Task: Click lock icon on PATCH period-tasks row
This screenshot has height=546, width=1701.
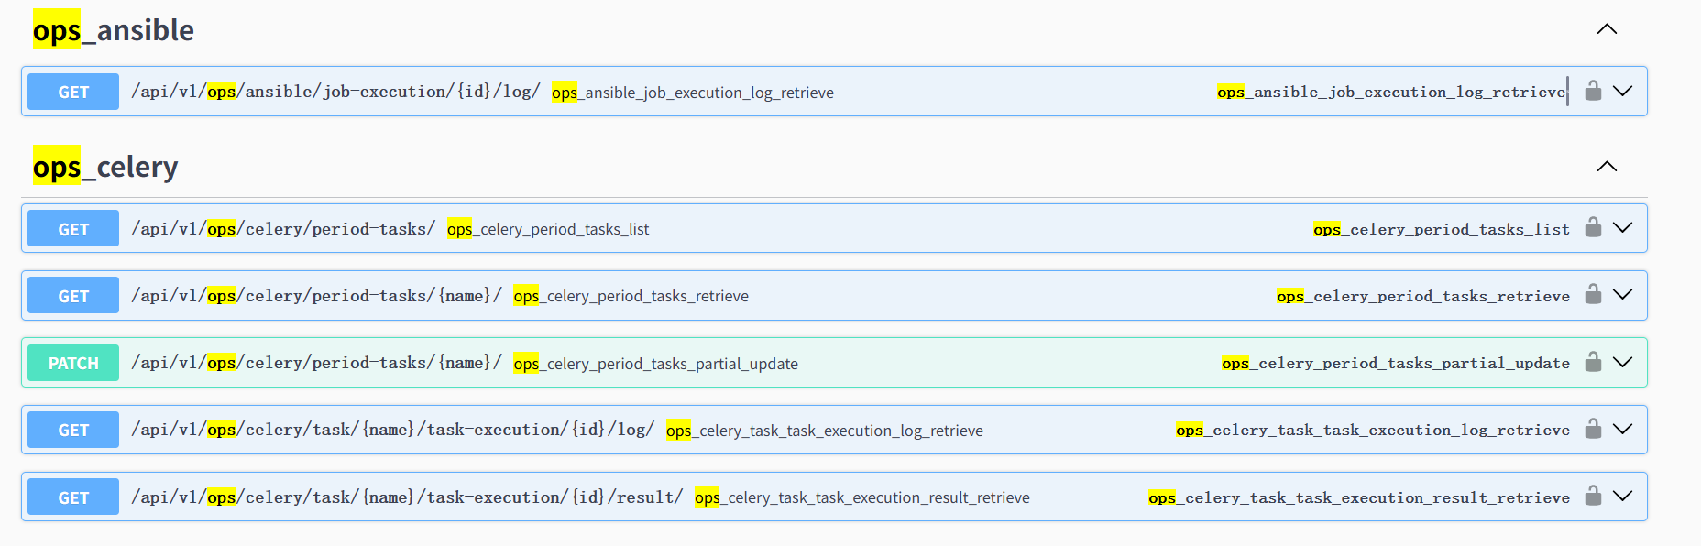Action: [x=1593, y=363]
